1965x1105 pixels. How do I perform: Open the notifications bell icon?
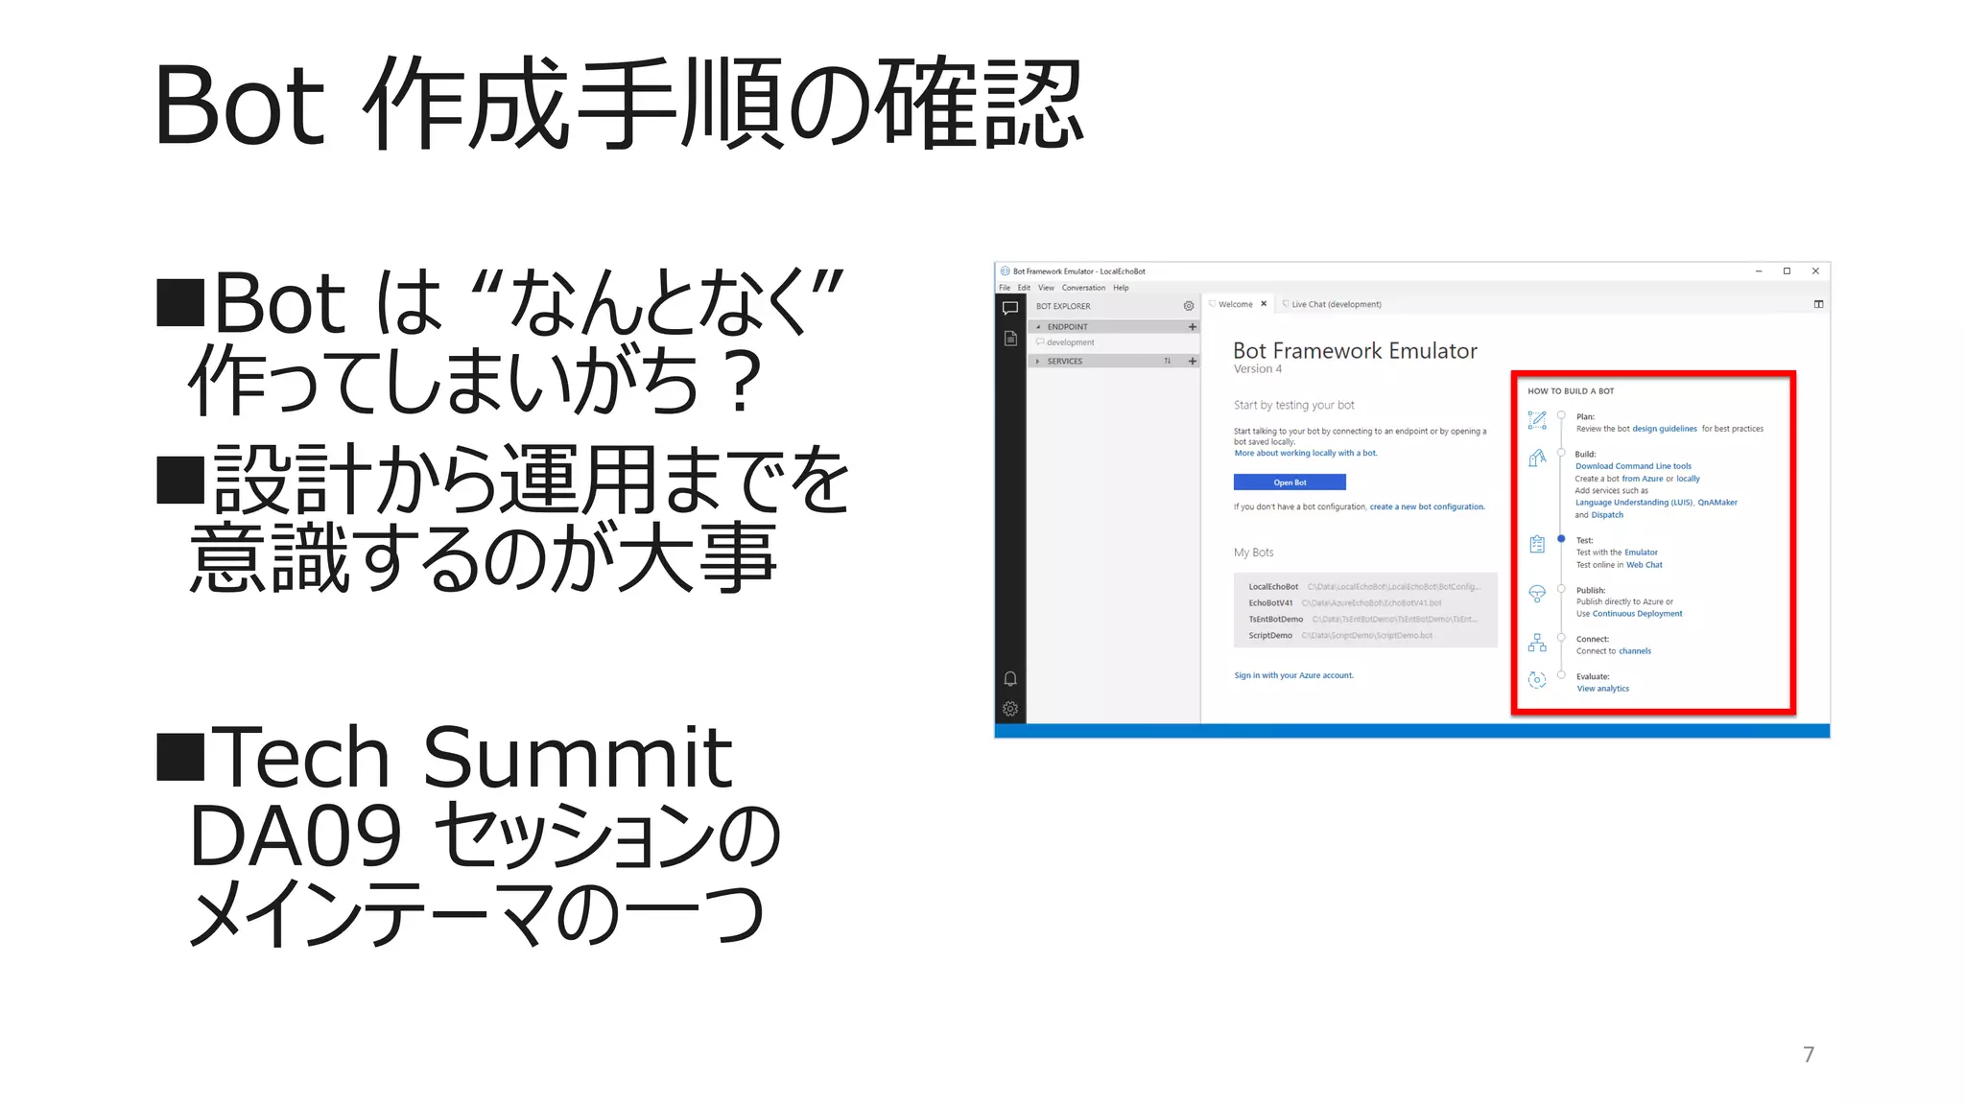pos(1010,679)
